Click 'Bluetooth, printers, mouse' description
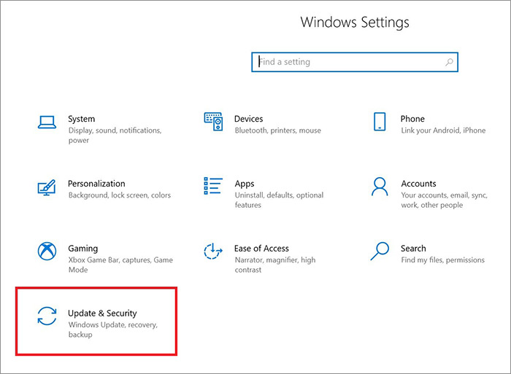This screenshot has height=374, width=511. coord(277,130)
